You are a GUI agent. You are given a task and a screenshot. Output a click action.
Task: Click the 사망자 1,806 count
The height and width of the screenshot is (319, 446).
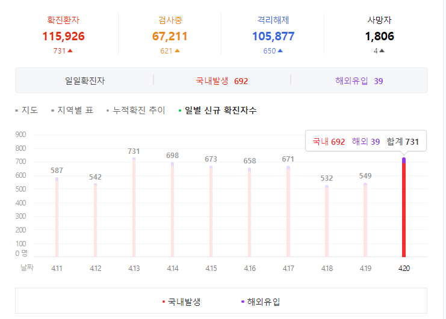coord(379,36)
